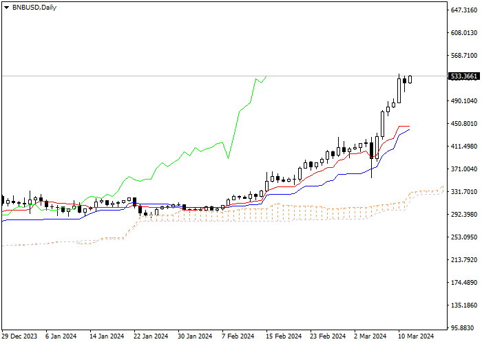Click the 411.4980 price axis label
This screenshot has width=482, height=344.
pos(464,147)
